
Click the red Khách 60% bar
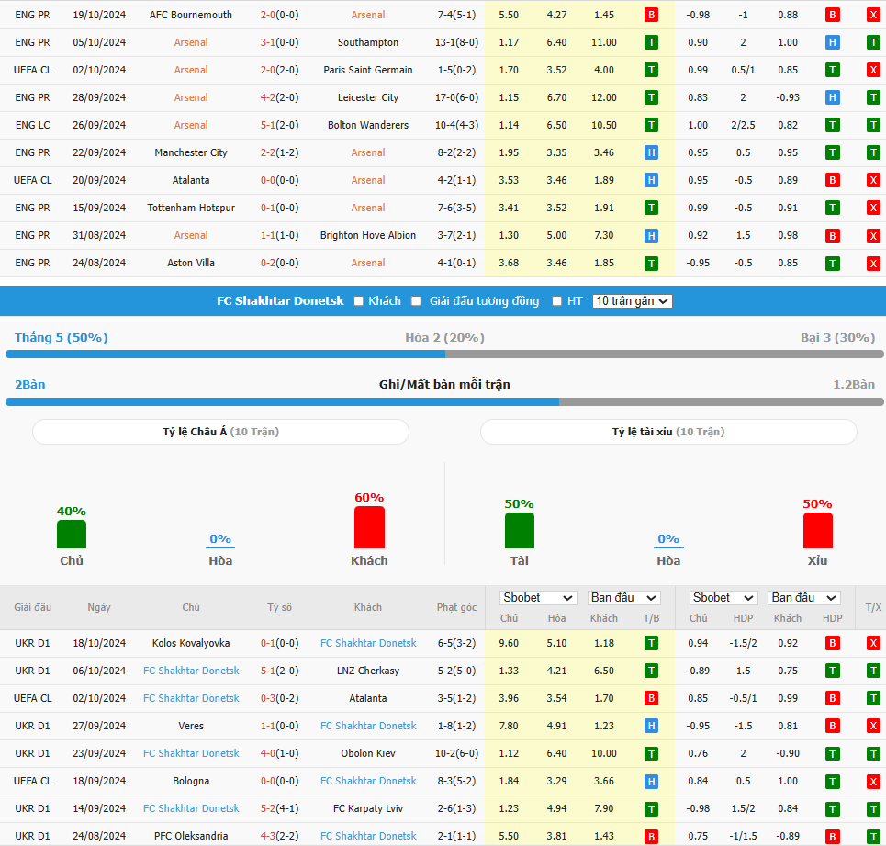(369, 527)
